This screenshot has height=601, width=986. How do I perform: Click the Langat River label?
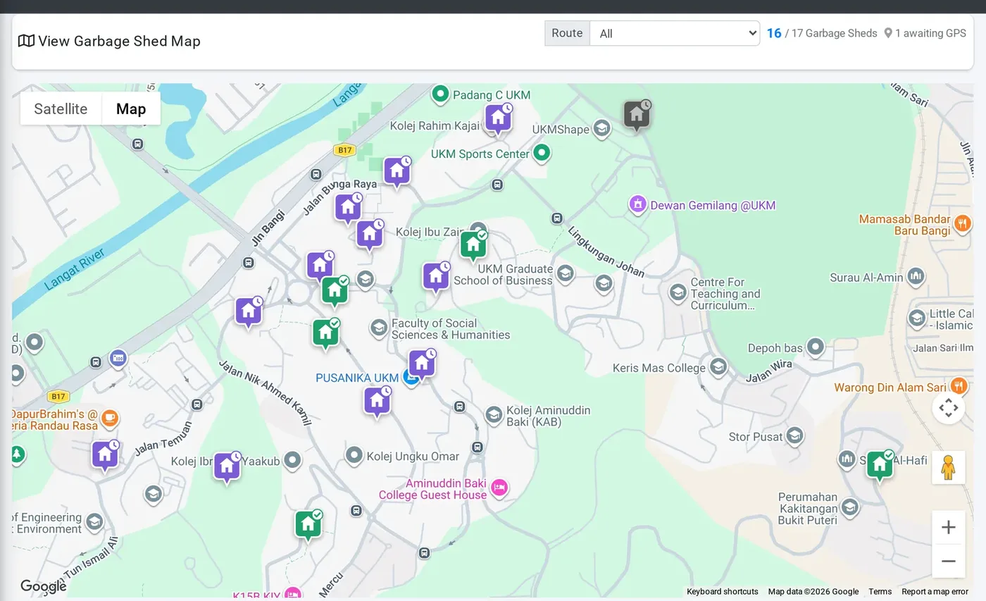click(75, 269)
